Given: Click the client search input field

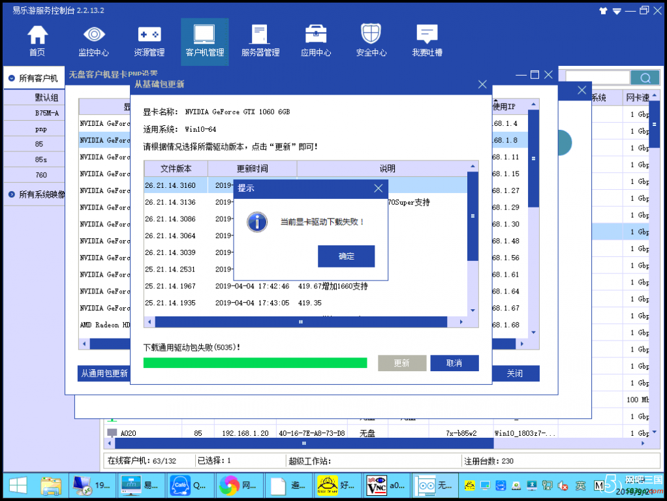Looking at the screenshot, I should (597, 78).
